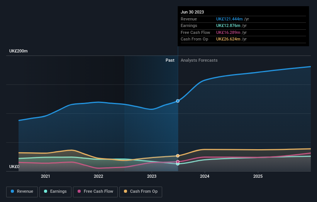This screenshot has height=202, width=317.
Task: Select the Revenue data point at Jun 2023
Action: click(178, 101)
